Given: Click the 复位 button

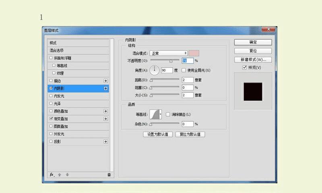Looking at the screenshot, I should point(253,51).
